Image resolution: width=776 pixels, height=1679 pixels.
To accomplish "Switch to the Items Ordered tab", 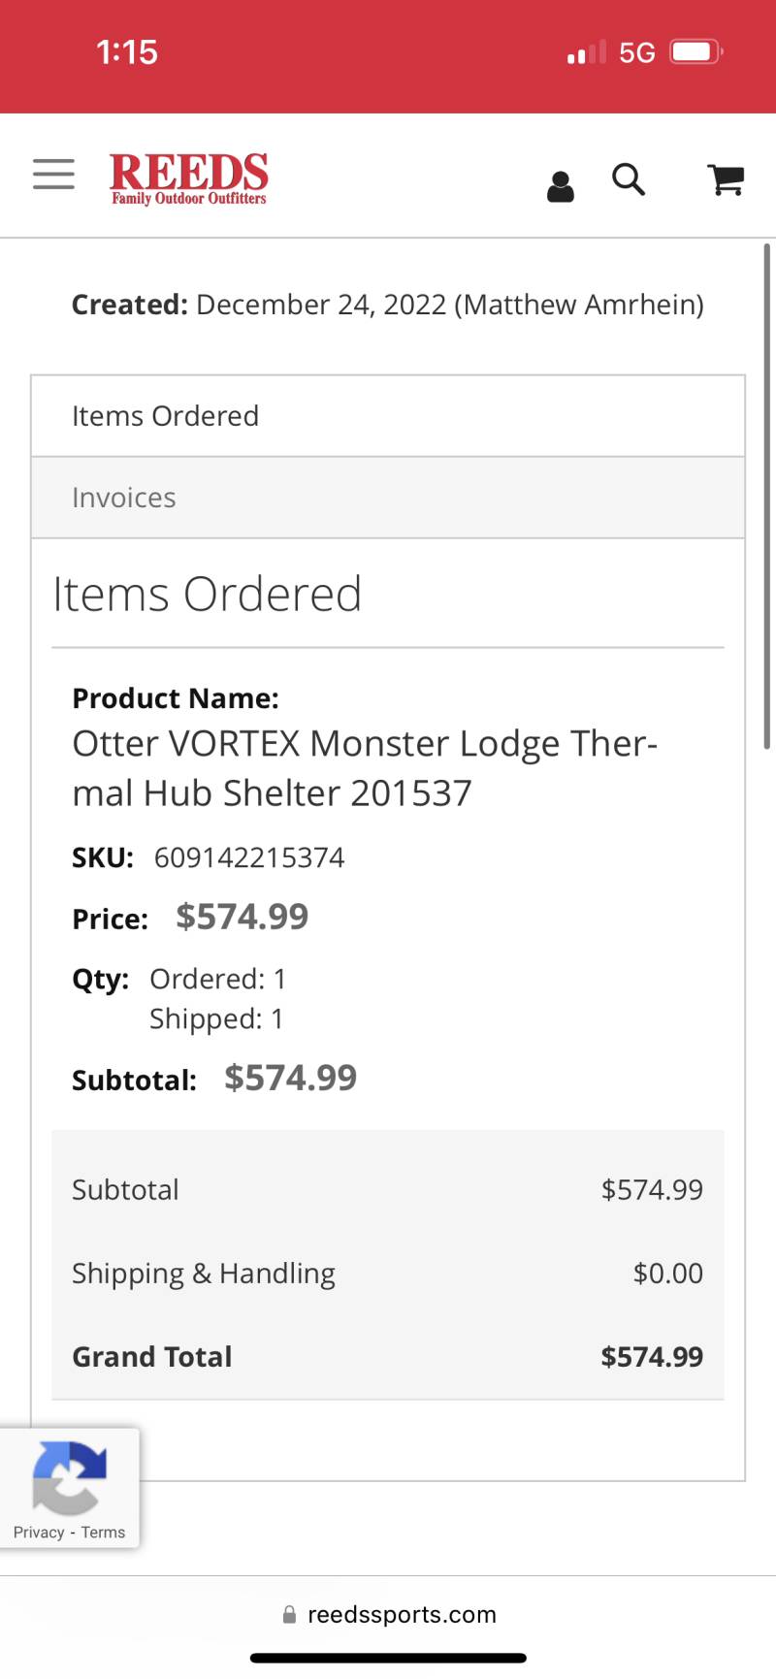I will (388, 416).
